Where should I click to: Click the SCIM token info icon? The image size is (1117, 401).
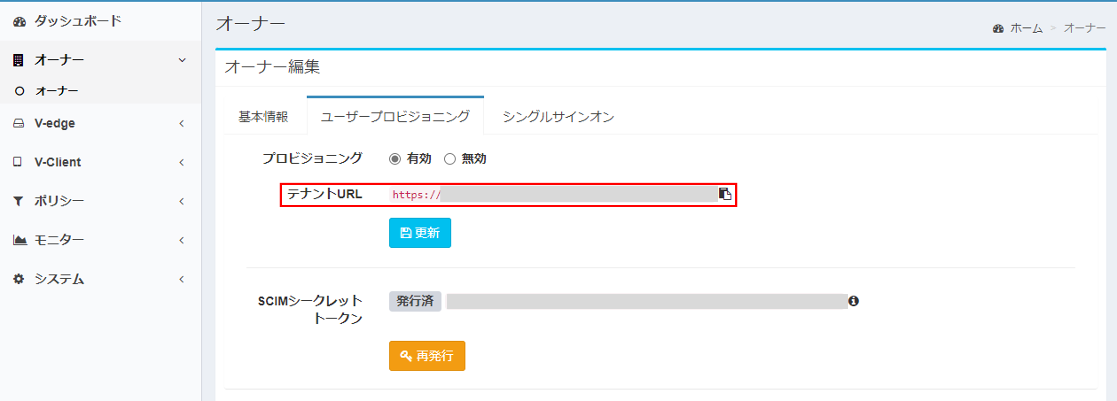(853, 301)
